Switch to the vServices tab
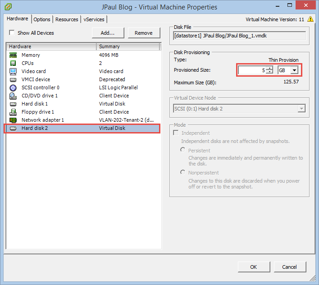Image resolution: width=319 pixels, height=285 pixels. [x=94, y=19]
